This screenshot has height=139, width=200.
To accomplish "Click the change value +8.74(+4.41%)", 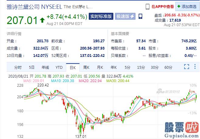I will [67, 17].
